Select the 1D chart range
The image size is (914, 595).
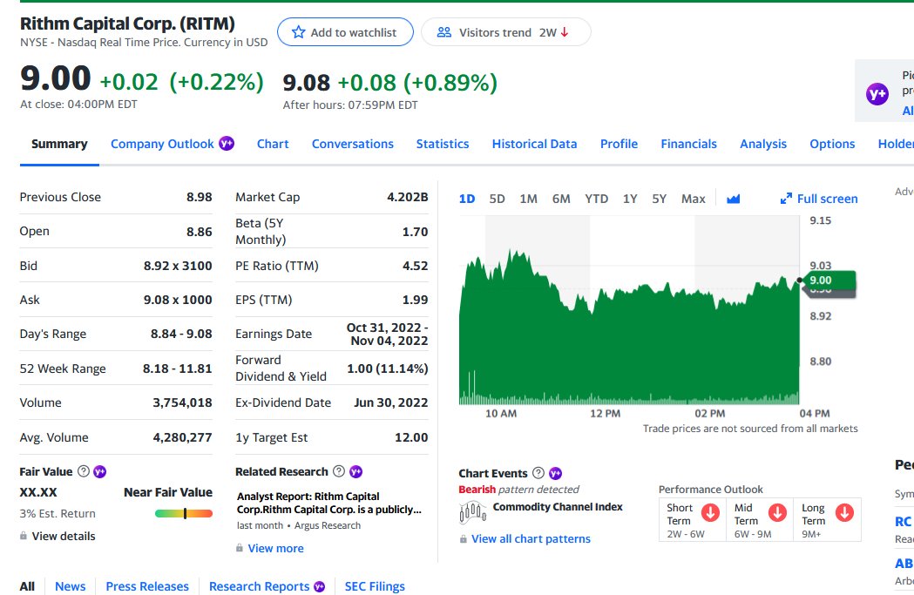coord(467,199)
